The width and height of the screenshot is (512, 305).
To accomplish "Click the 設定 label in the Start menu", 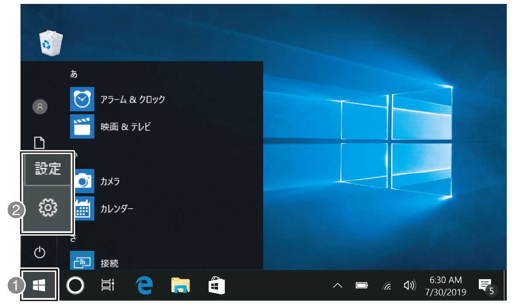I will tap(48, 169).
